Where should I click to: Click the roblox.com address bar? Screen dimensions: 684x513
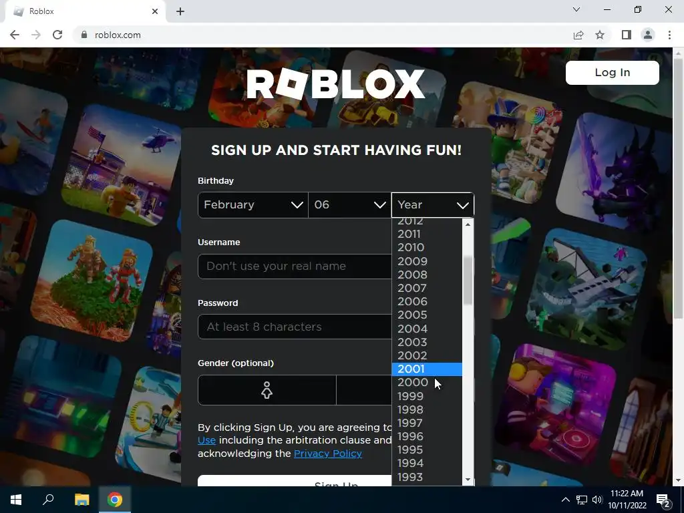click(323, 35)
